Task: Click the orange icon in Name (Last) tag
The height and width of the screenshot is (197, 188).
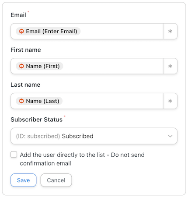Action: (x=21, y=101)
